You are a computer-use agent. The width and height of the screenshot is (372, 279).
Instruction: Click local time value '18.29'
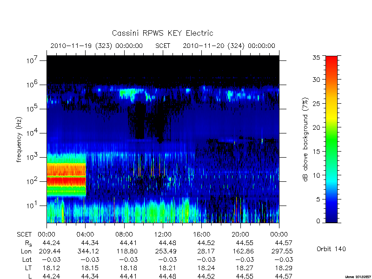pyautogui.click(x=284, y=268)
